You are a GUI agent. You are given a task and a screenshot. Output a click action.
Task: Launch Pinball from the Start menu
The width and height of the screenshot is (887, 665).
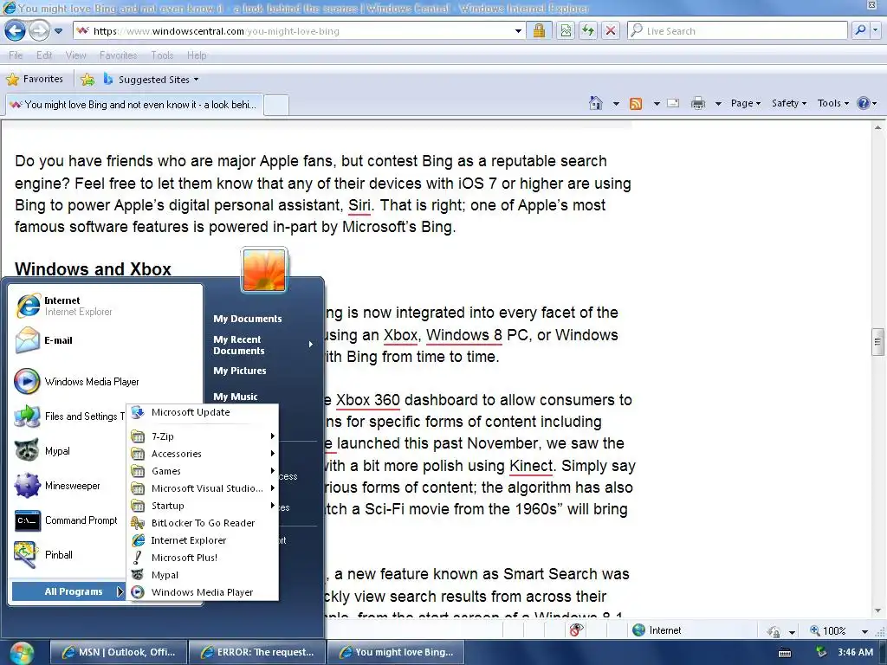pos(68,555)
